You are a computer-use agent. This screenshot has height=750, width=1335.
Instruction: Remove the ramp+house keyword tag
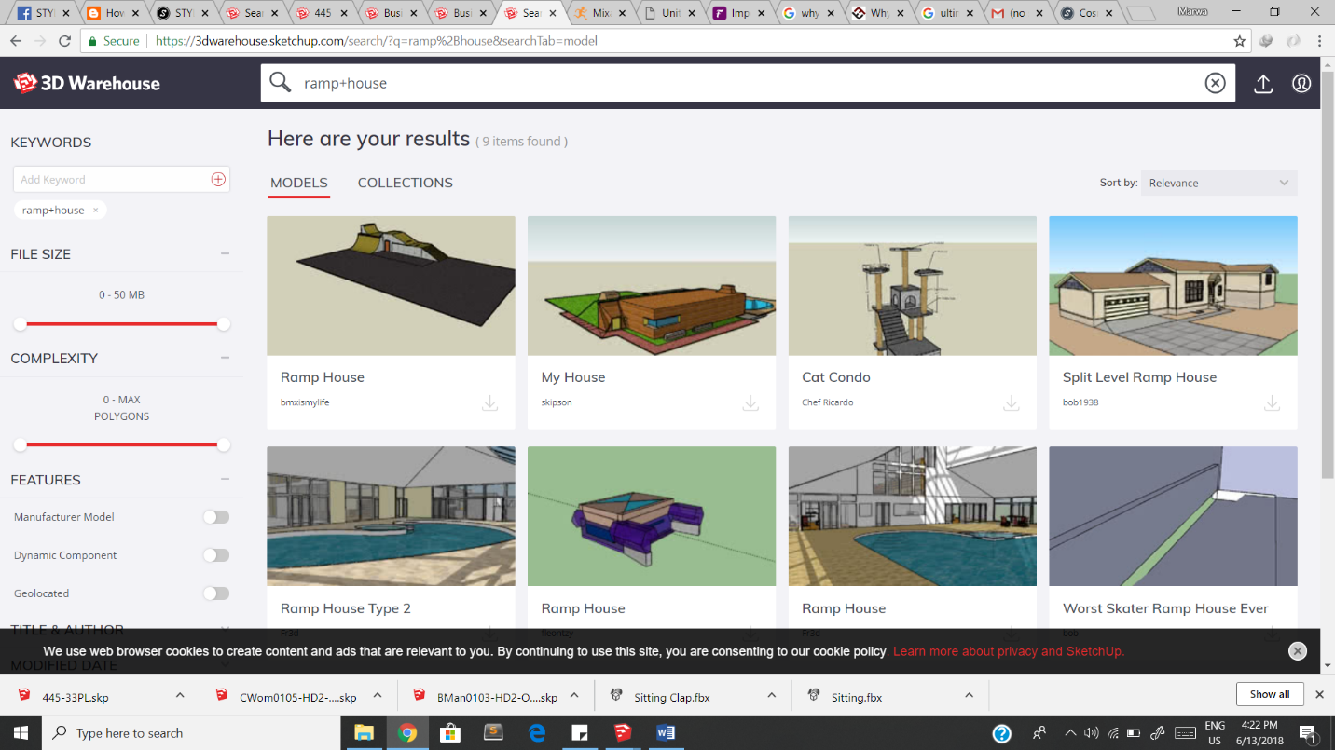95,211
